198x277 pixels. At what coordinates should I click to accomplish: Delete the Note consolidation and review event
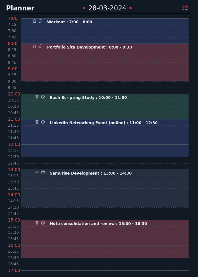tap(37, 223)
